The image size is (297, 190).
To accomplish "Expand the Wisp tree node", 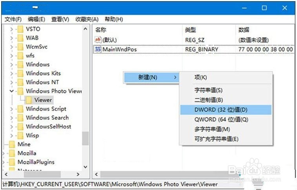I will pos(11,136).
